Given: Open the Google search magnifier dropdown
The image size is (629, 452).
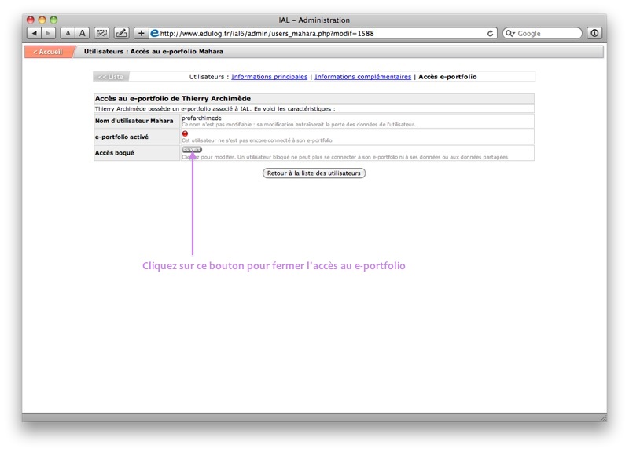Looking at the screenshot, I should (511, 34).
